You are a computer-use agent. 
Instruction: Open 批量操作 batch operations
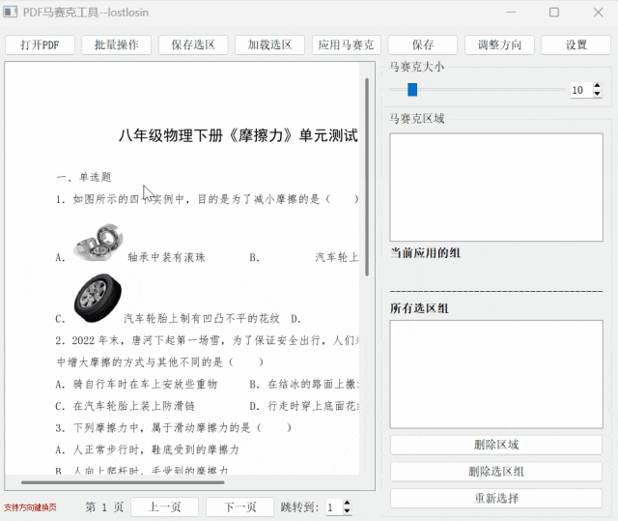[x=117, y=45]
